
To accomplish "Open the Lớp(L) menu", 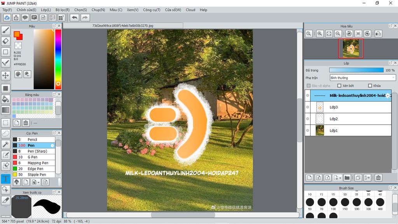I will pos(46,10).
